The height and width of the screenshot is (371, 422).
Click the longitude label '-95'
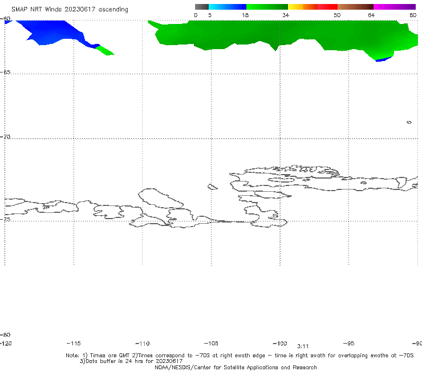tap(349, 343)
